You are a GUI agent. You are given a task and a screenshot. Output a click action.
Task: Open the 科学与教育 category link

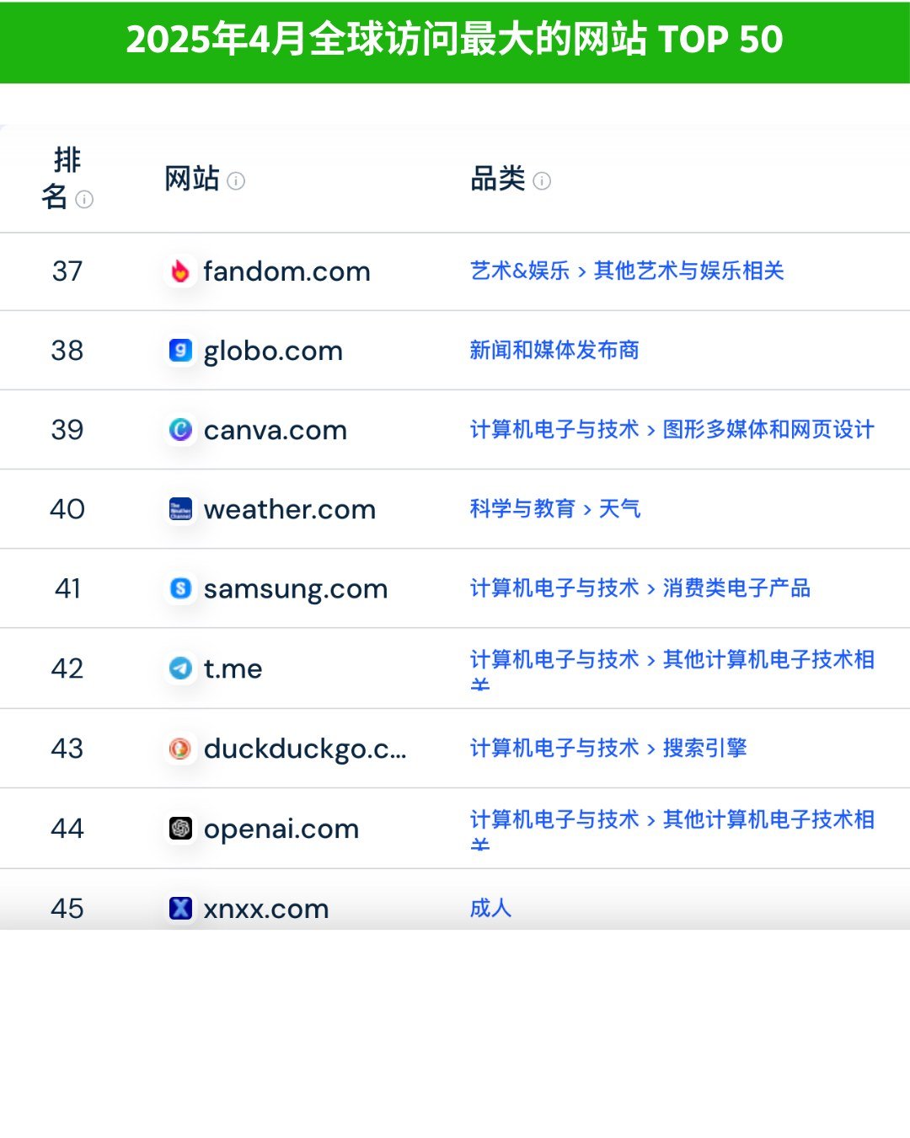(x=522, y=508)
